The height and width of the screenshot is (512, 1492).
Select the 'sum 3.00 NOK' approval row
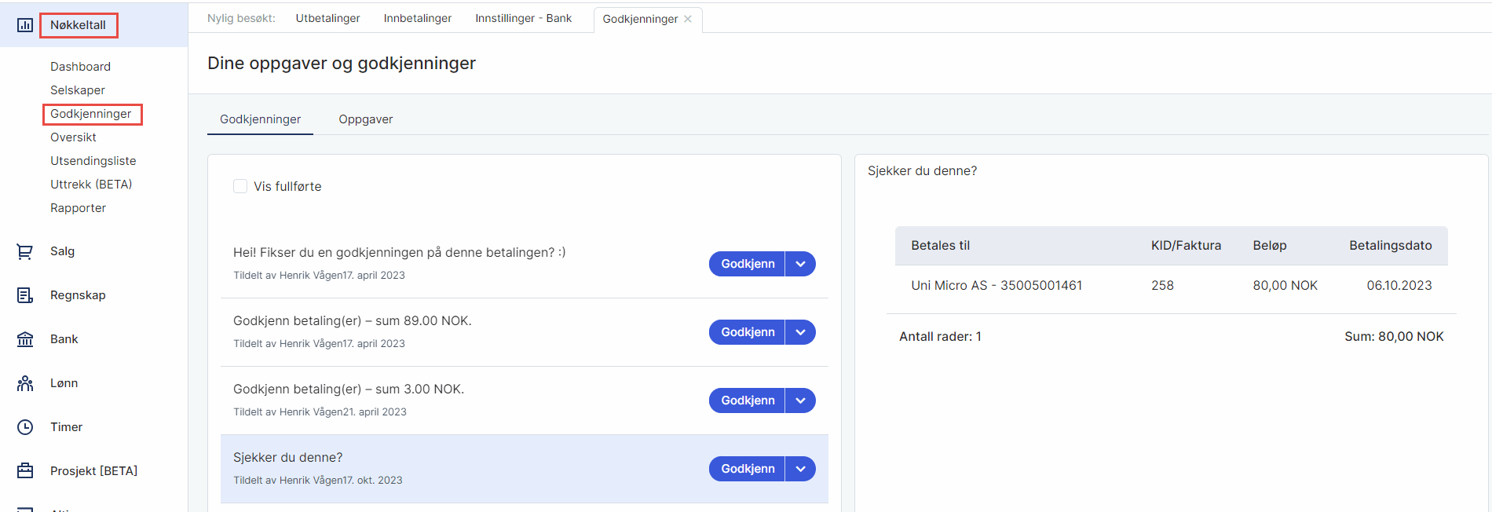click(x=525, y=400)
